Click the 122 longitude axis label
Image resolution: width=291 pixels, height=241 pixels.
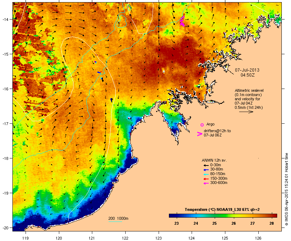(125, 238)
